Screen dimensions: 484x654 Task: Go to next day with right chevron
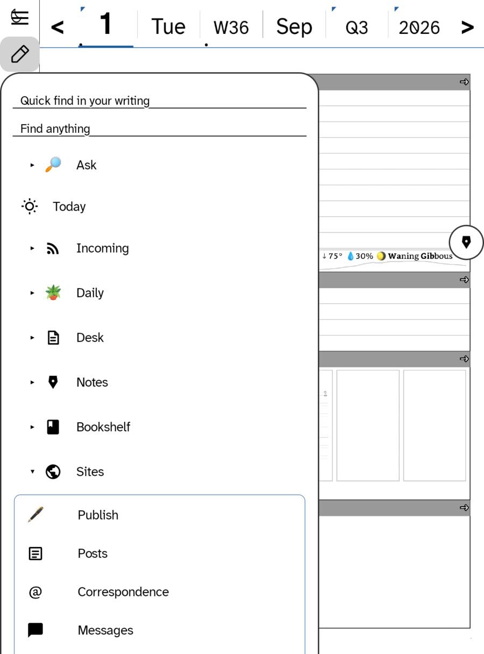468,27
